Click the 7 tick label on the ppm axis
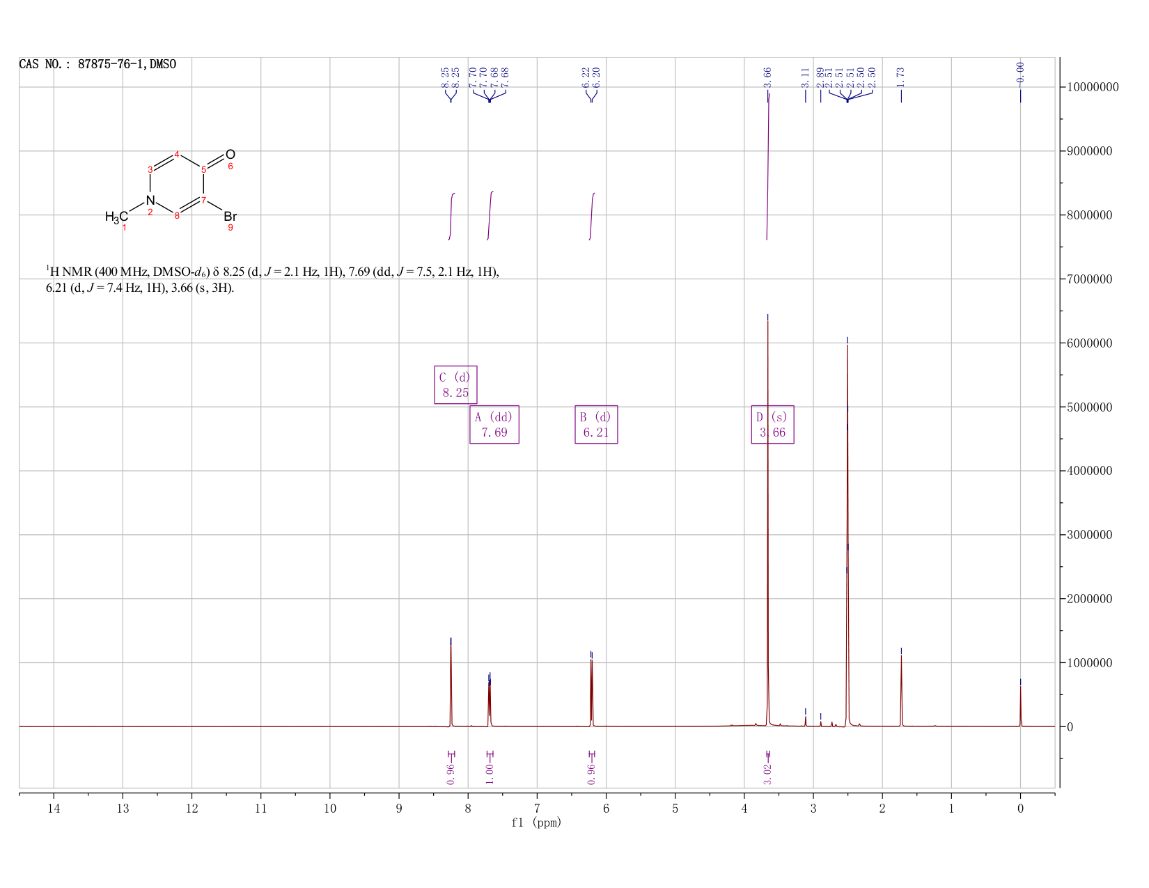Image resolution: width=1149 pixels, height=888 pixels. [537, 809]
